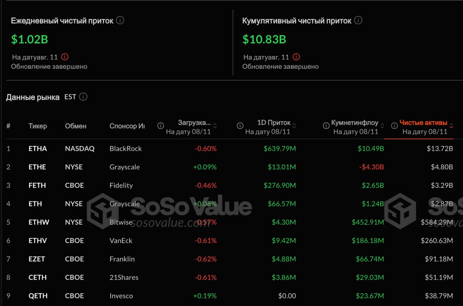Click +0.19% premium value for QETH
The height and width of the screenshot is (306, 463).
(205, 296)
